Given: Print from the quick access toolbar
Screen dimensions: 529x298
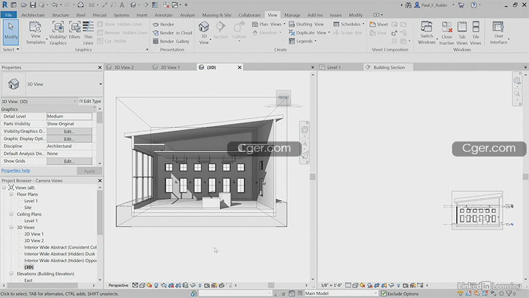Looking at the screenshot, I should (x=81, y=5).
